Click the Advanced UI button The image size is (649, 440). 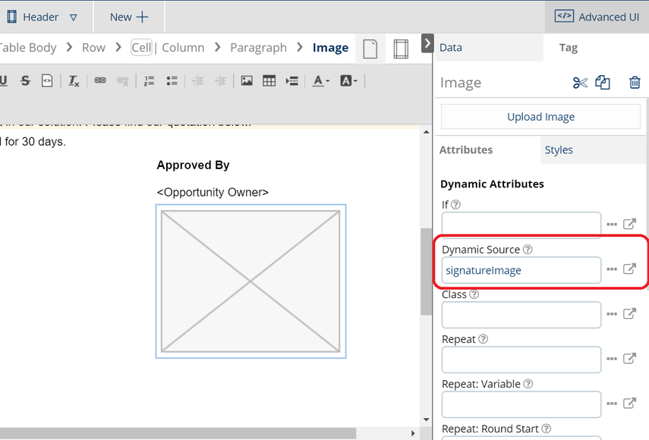(x=597, y=17)
